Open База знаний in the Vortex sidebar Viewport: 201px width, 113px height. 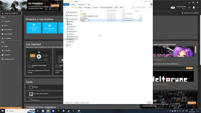pyautogui.click(x=8, y=34)
